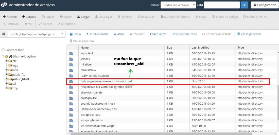This screenshot has height=135, width=279.
Task: Click folder icon of jetpack row
Action: (x=71, y=59)
